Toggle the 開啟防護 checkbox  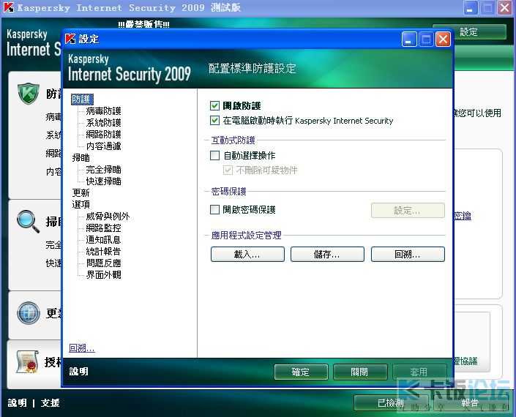click(214, 105)
